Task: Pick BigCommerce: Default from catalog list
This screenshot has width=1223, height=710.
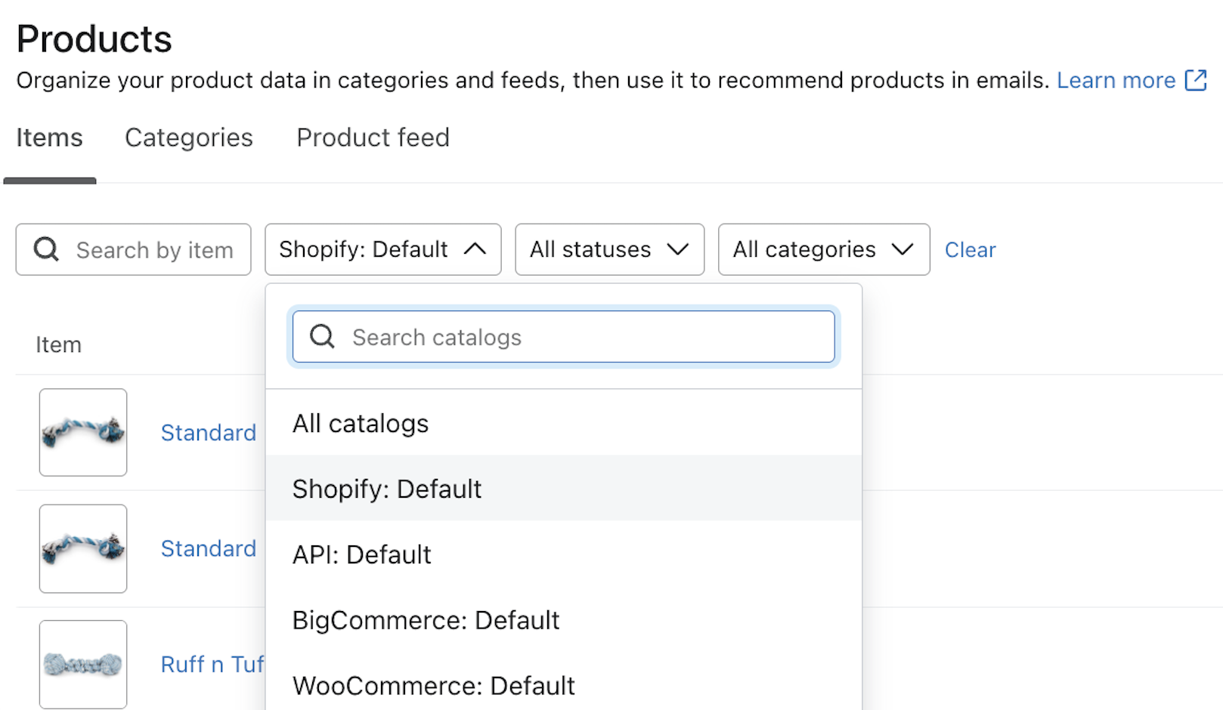Action: pos(426,621)
